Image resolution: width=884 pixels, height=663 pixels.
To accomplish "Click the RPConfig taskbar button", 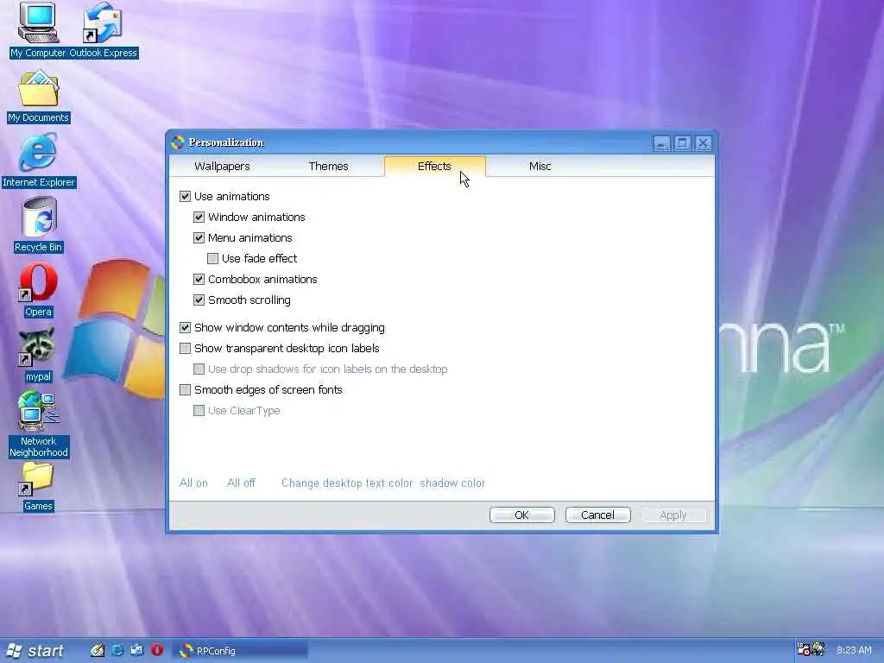I will pyautogui.click(x=241, y=651).
